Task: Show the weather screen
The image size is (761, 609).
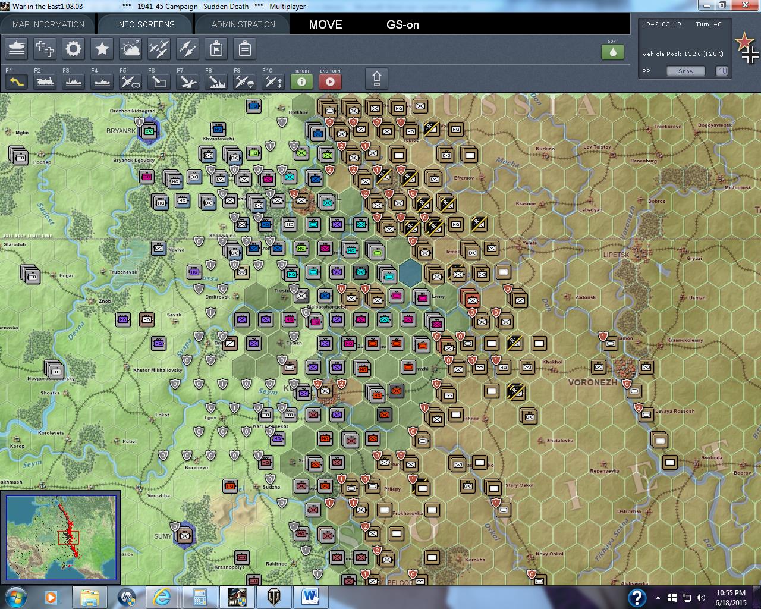Action: coord(130,49)
